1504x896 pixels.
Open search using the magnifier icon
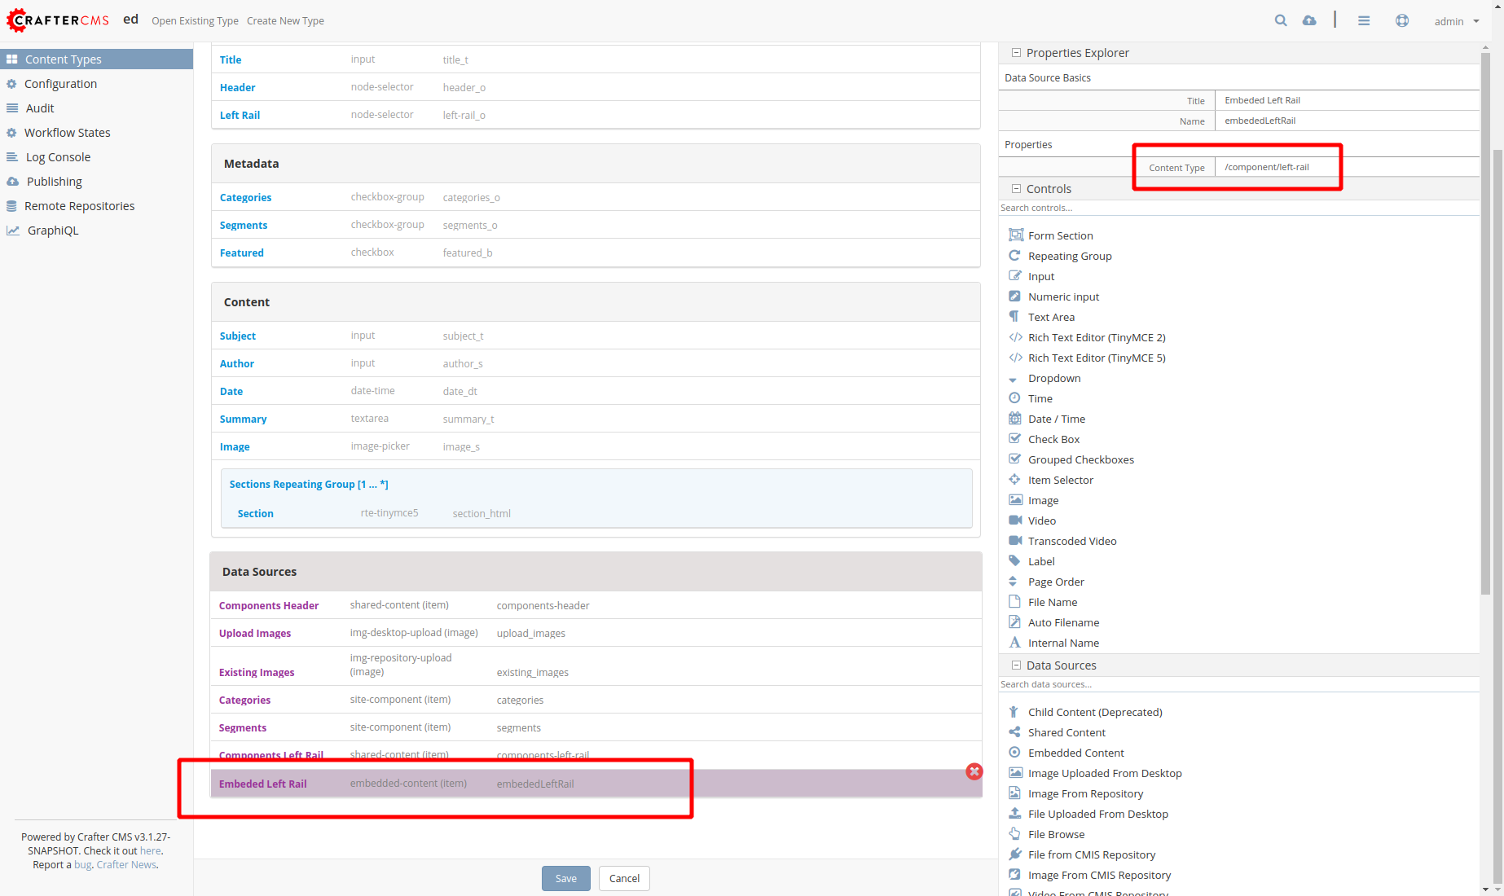click(1281, 20)
